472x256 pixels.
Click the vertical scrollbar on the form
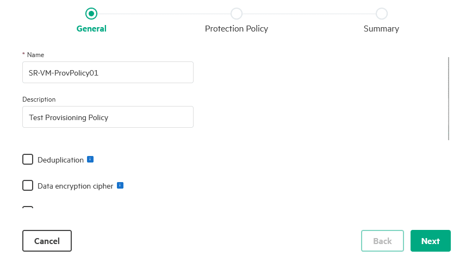(449, 99)
